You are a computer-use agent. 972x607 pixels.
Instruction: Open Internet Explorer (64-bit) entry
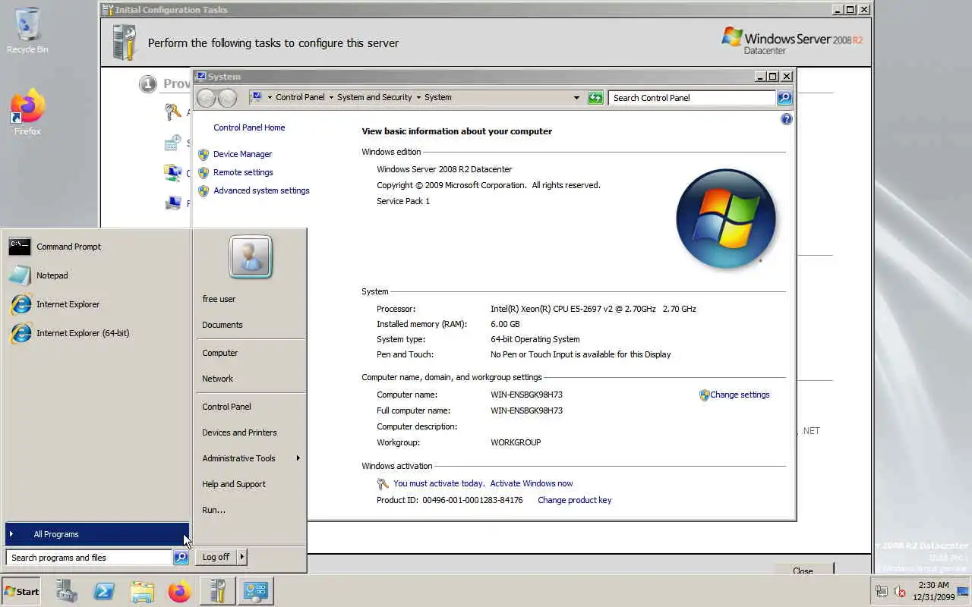(96, 333)
